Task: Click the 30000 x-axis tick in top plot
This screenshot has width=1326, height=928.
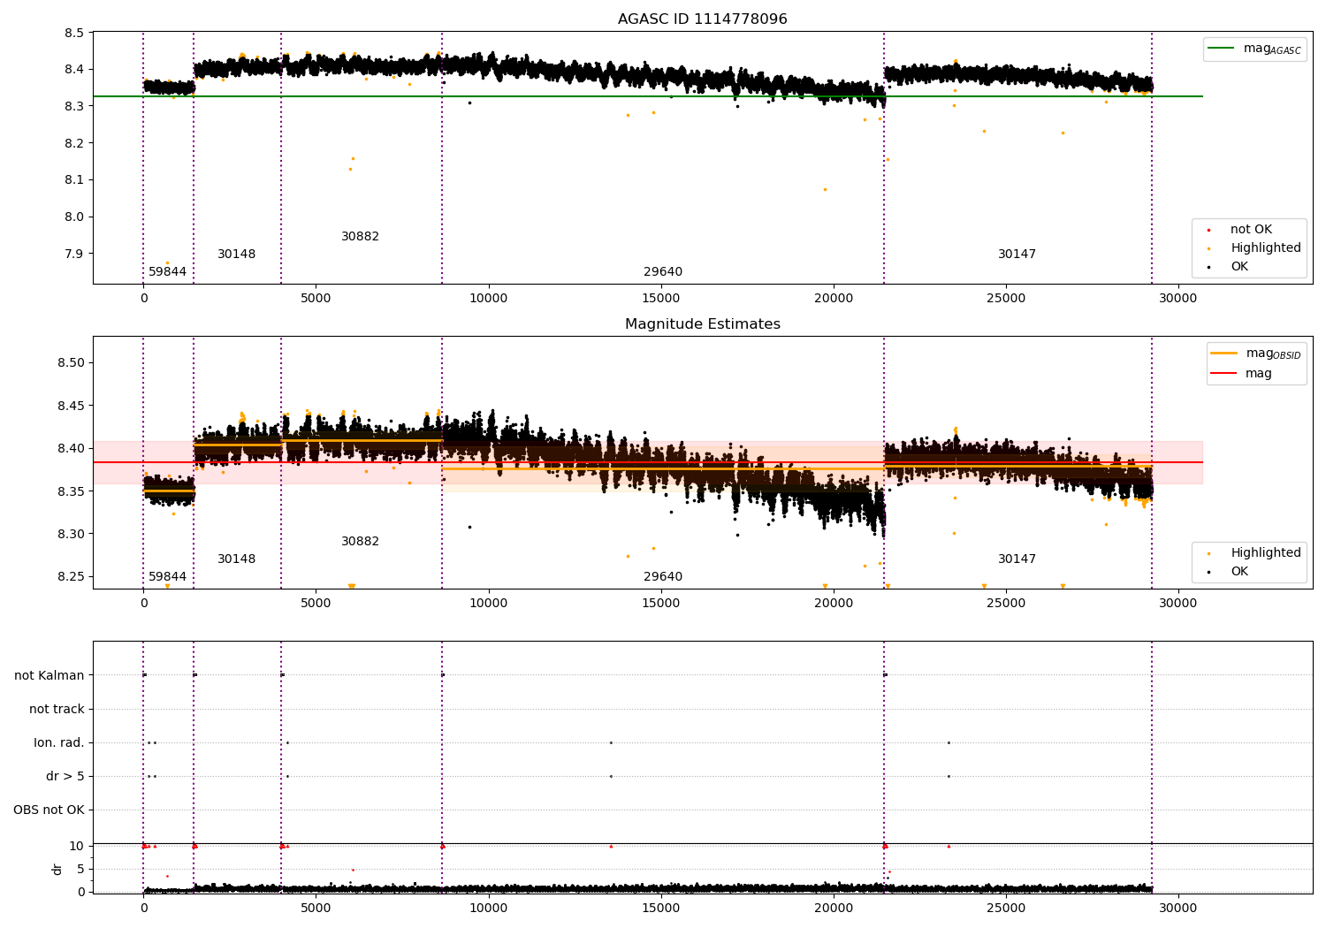Action: click(x=1177, y=298)
